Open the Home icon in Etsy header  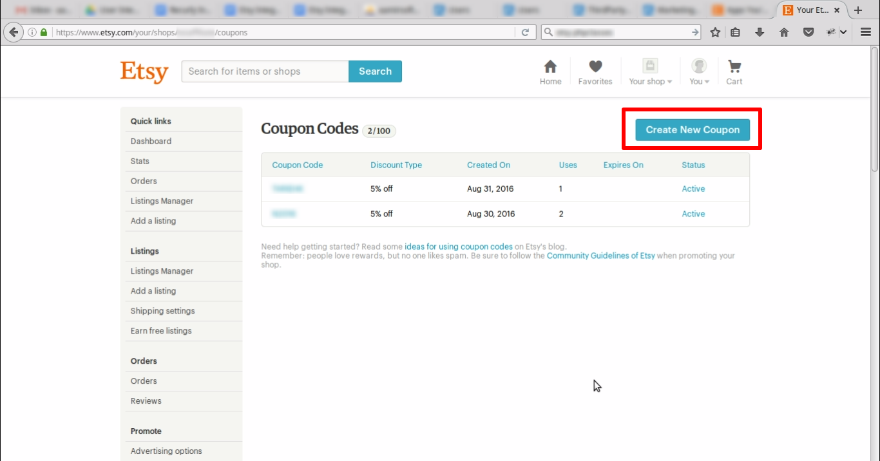[550, 72]
